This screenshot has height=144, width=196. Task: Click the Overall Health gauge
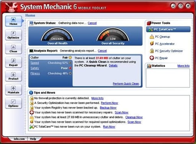57,35
